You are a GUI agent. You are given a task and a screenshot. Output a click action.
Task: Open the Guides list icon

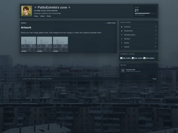122,43
